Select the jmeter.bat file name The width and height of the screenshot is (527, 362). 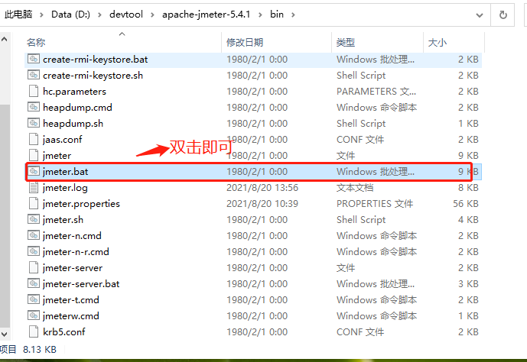(65, 171)
